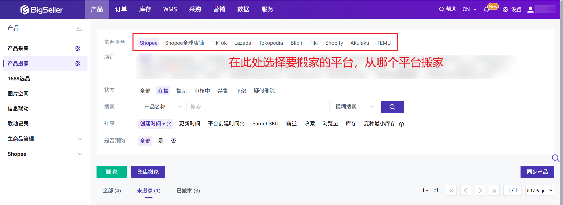Open the 产品名称 search field dropdown
The image size is (563, 205).
click(162, 107)
